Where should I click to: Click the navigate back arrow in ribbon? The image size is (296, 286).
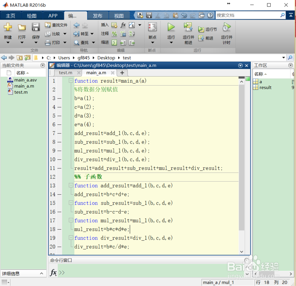point(76,25)
